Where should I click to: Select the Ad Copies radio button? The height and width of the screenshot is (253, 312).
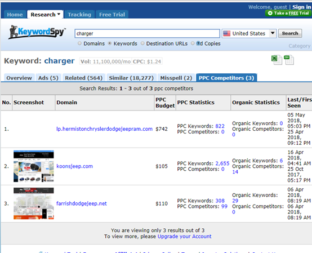coord(193,43)
